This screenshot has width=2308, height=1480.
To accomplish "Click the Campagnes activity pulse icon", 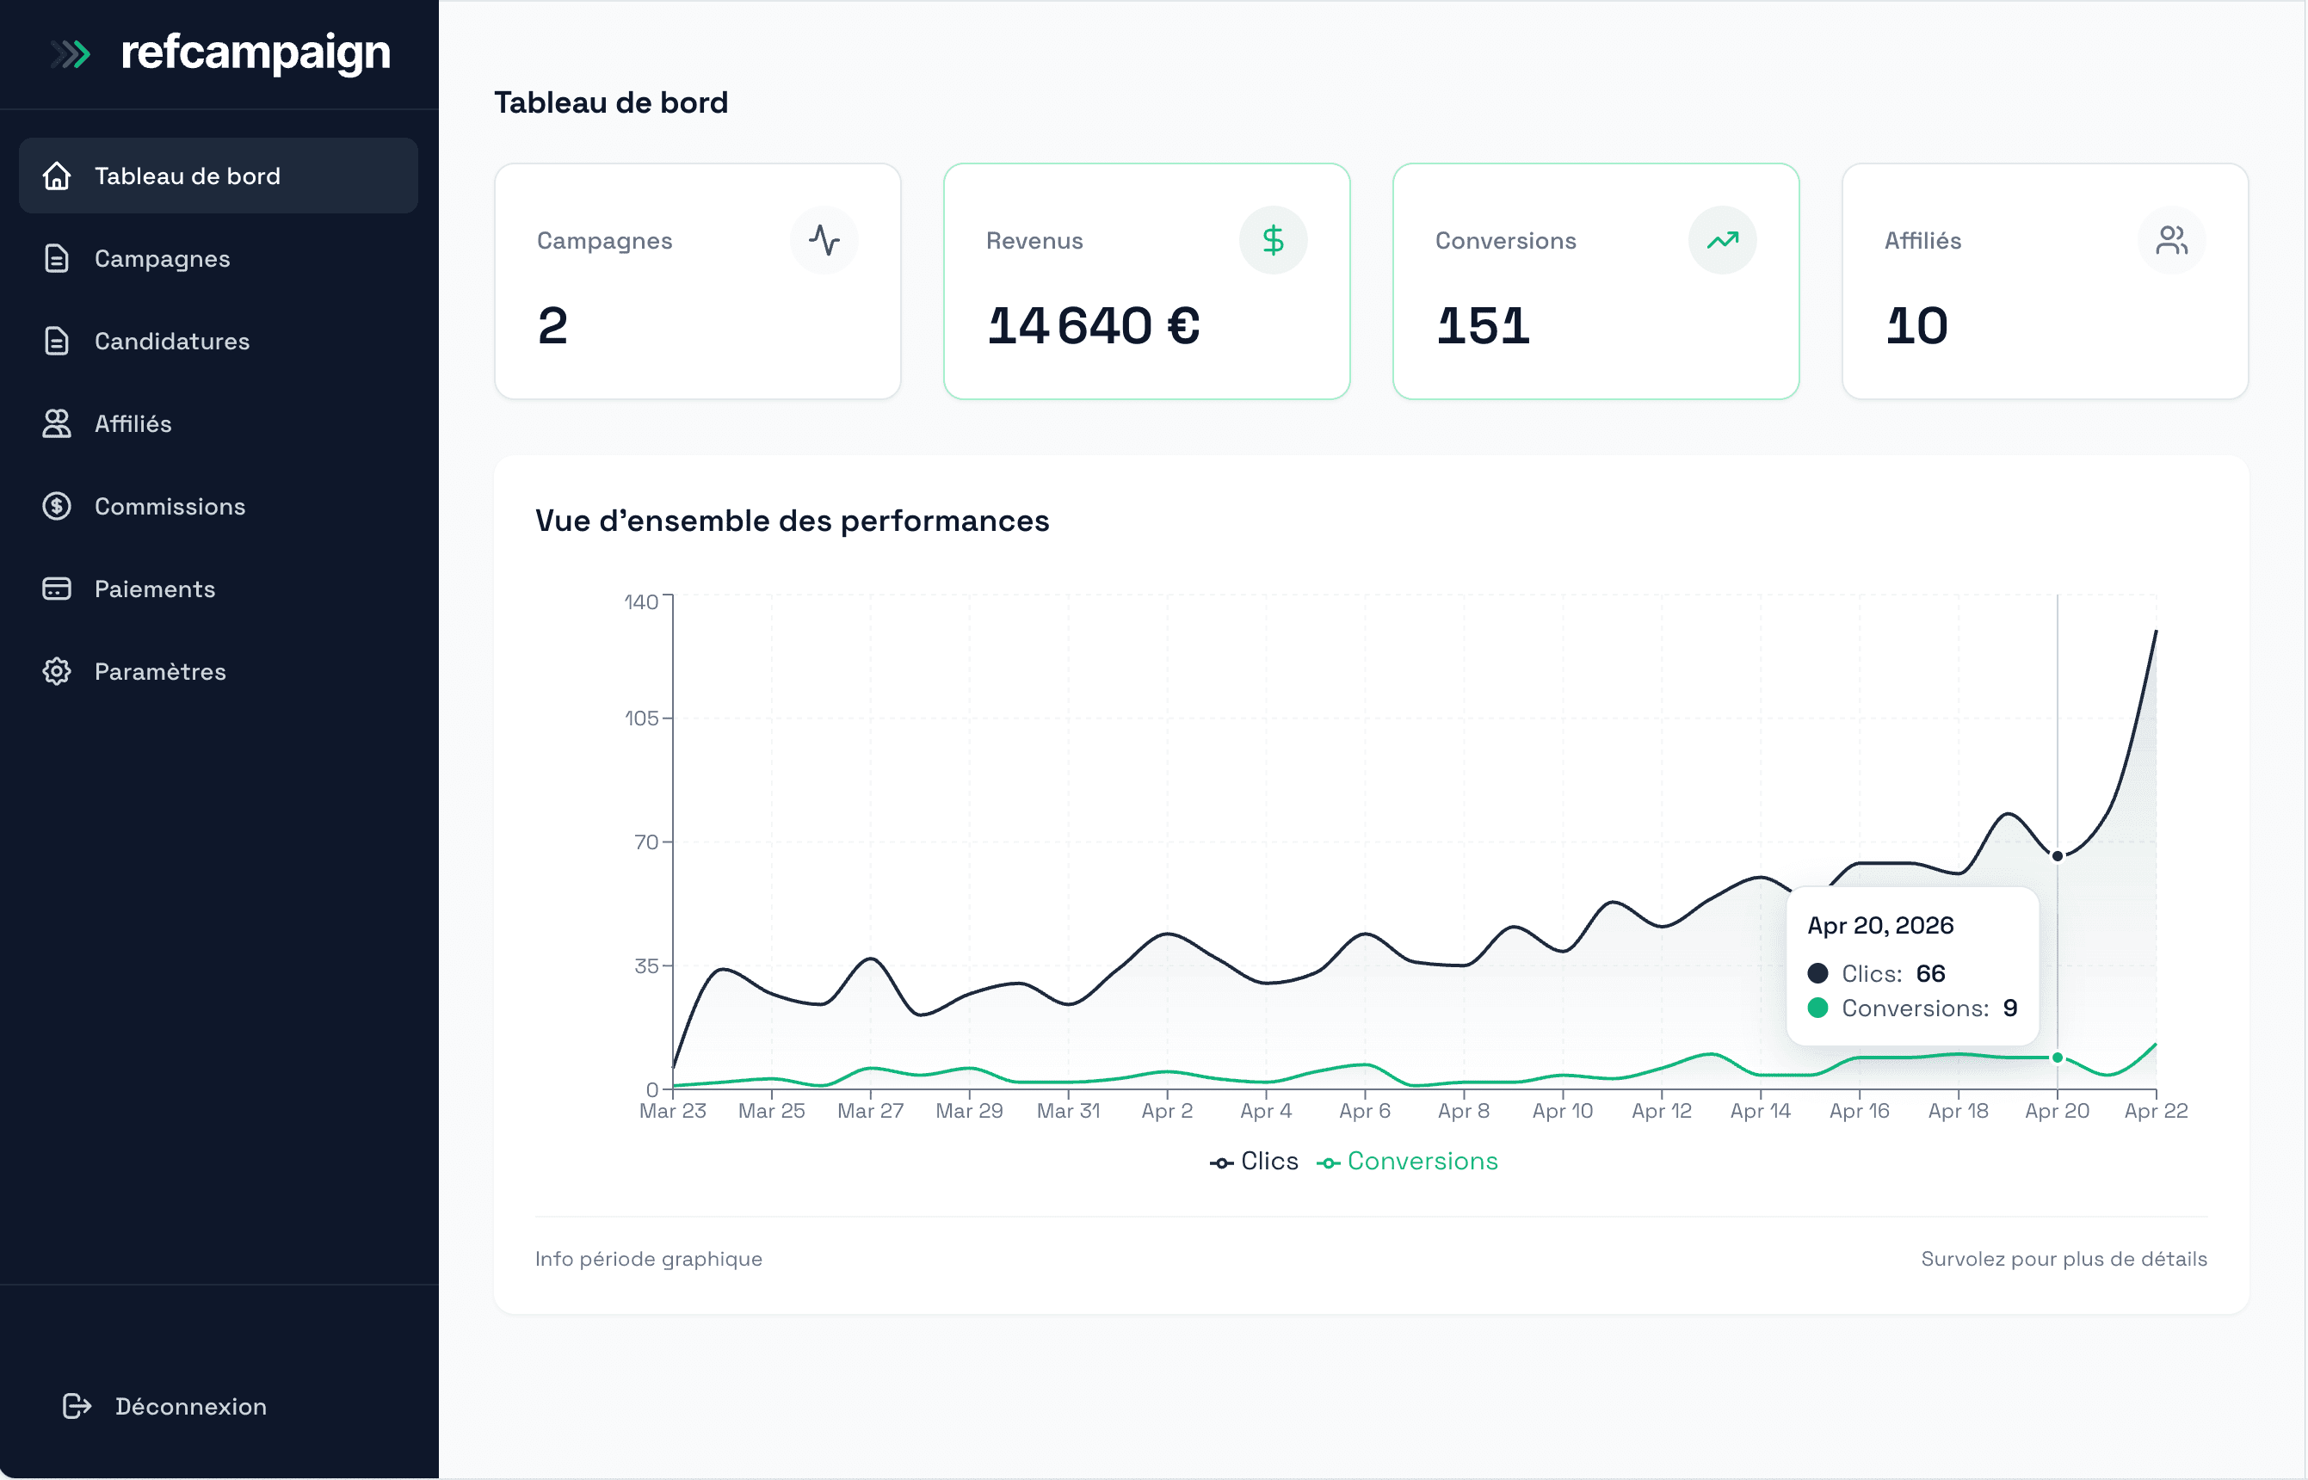I will (824, 240).
